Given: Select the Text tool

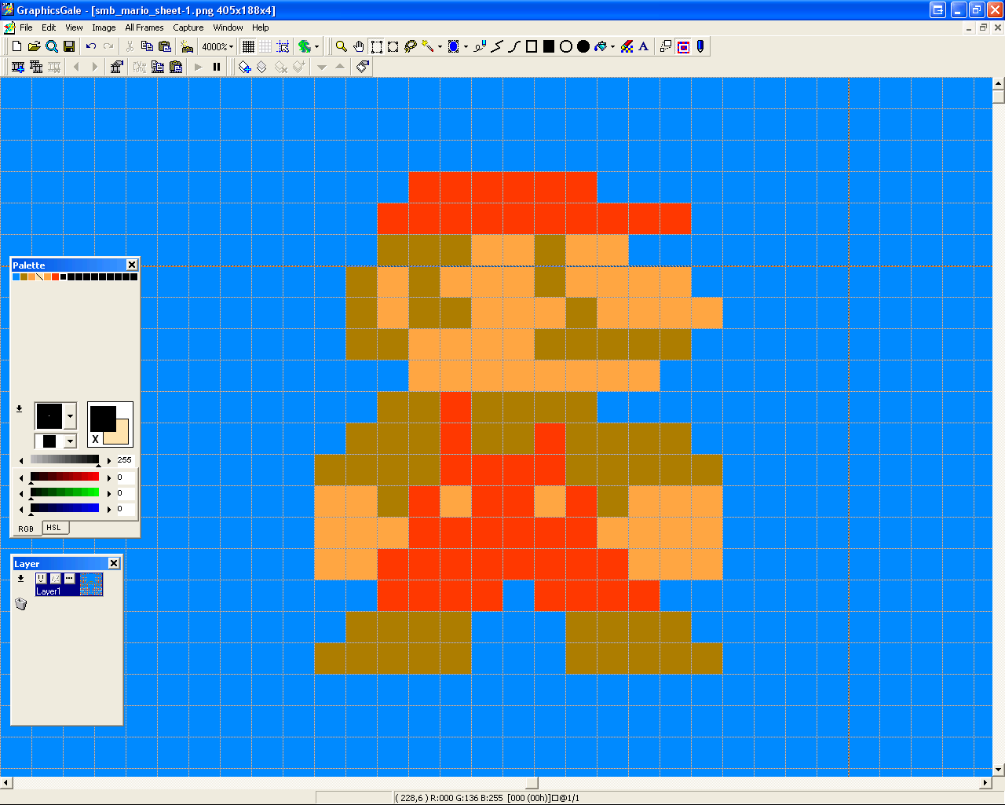Looking at the screenshot, I should coord(644,47).
